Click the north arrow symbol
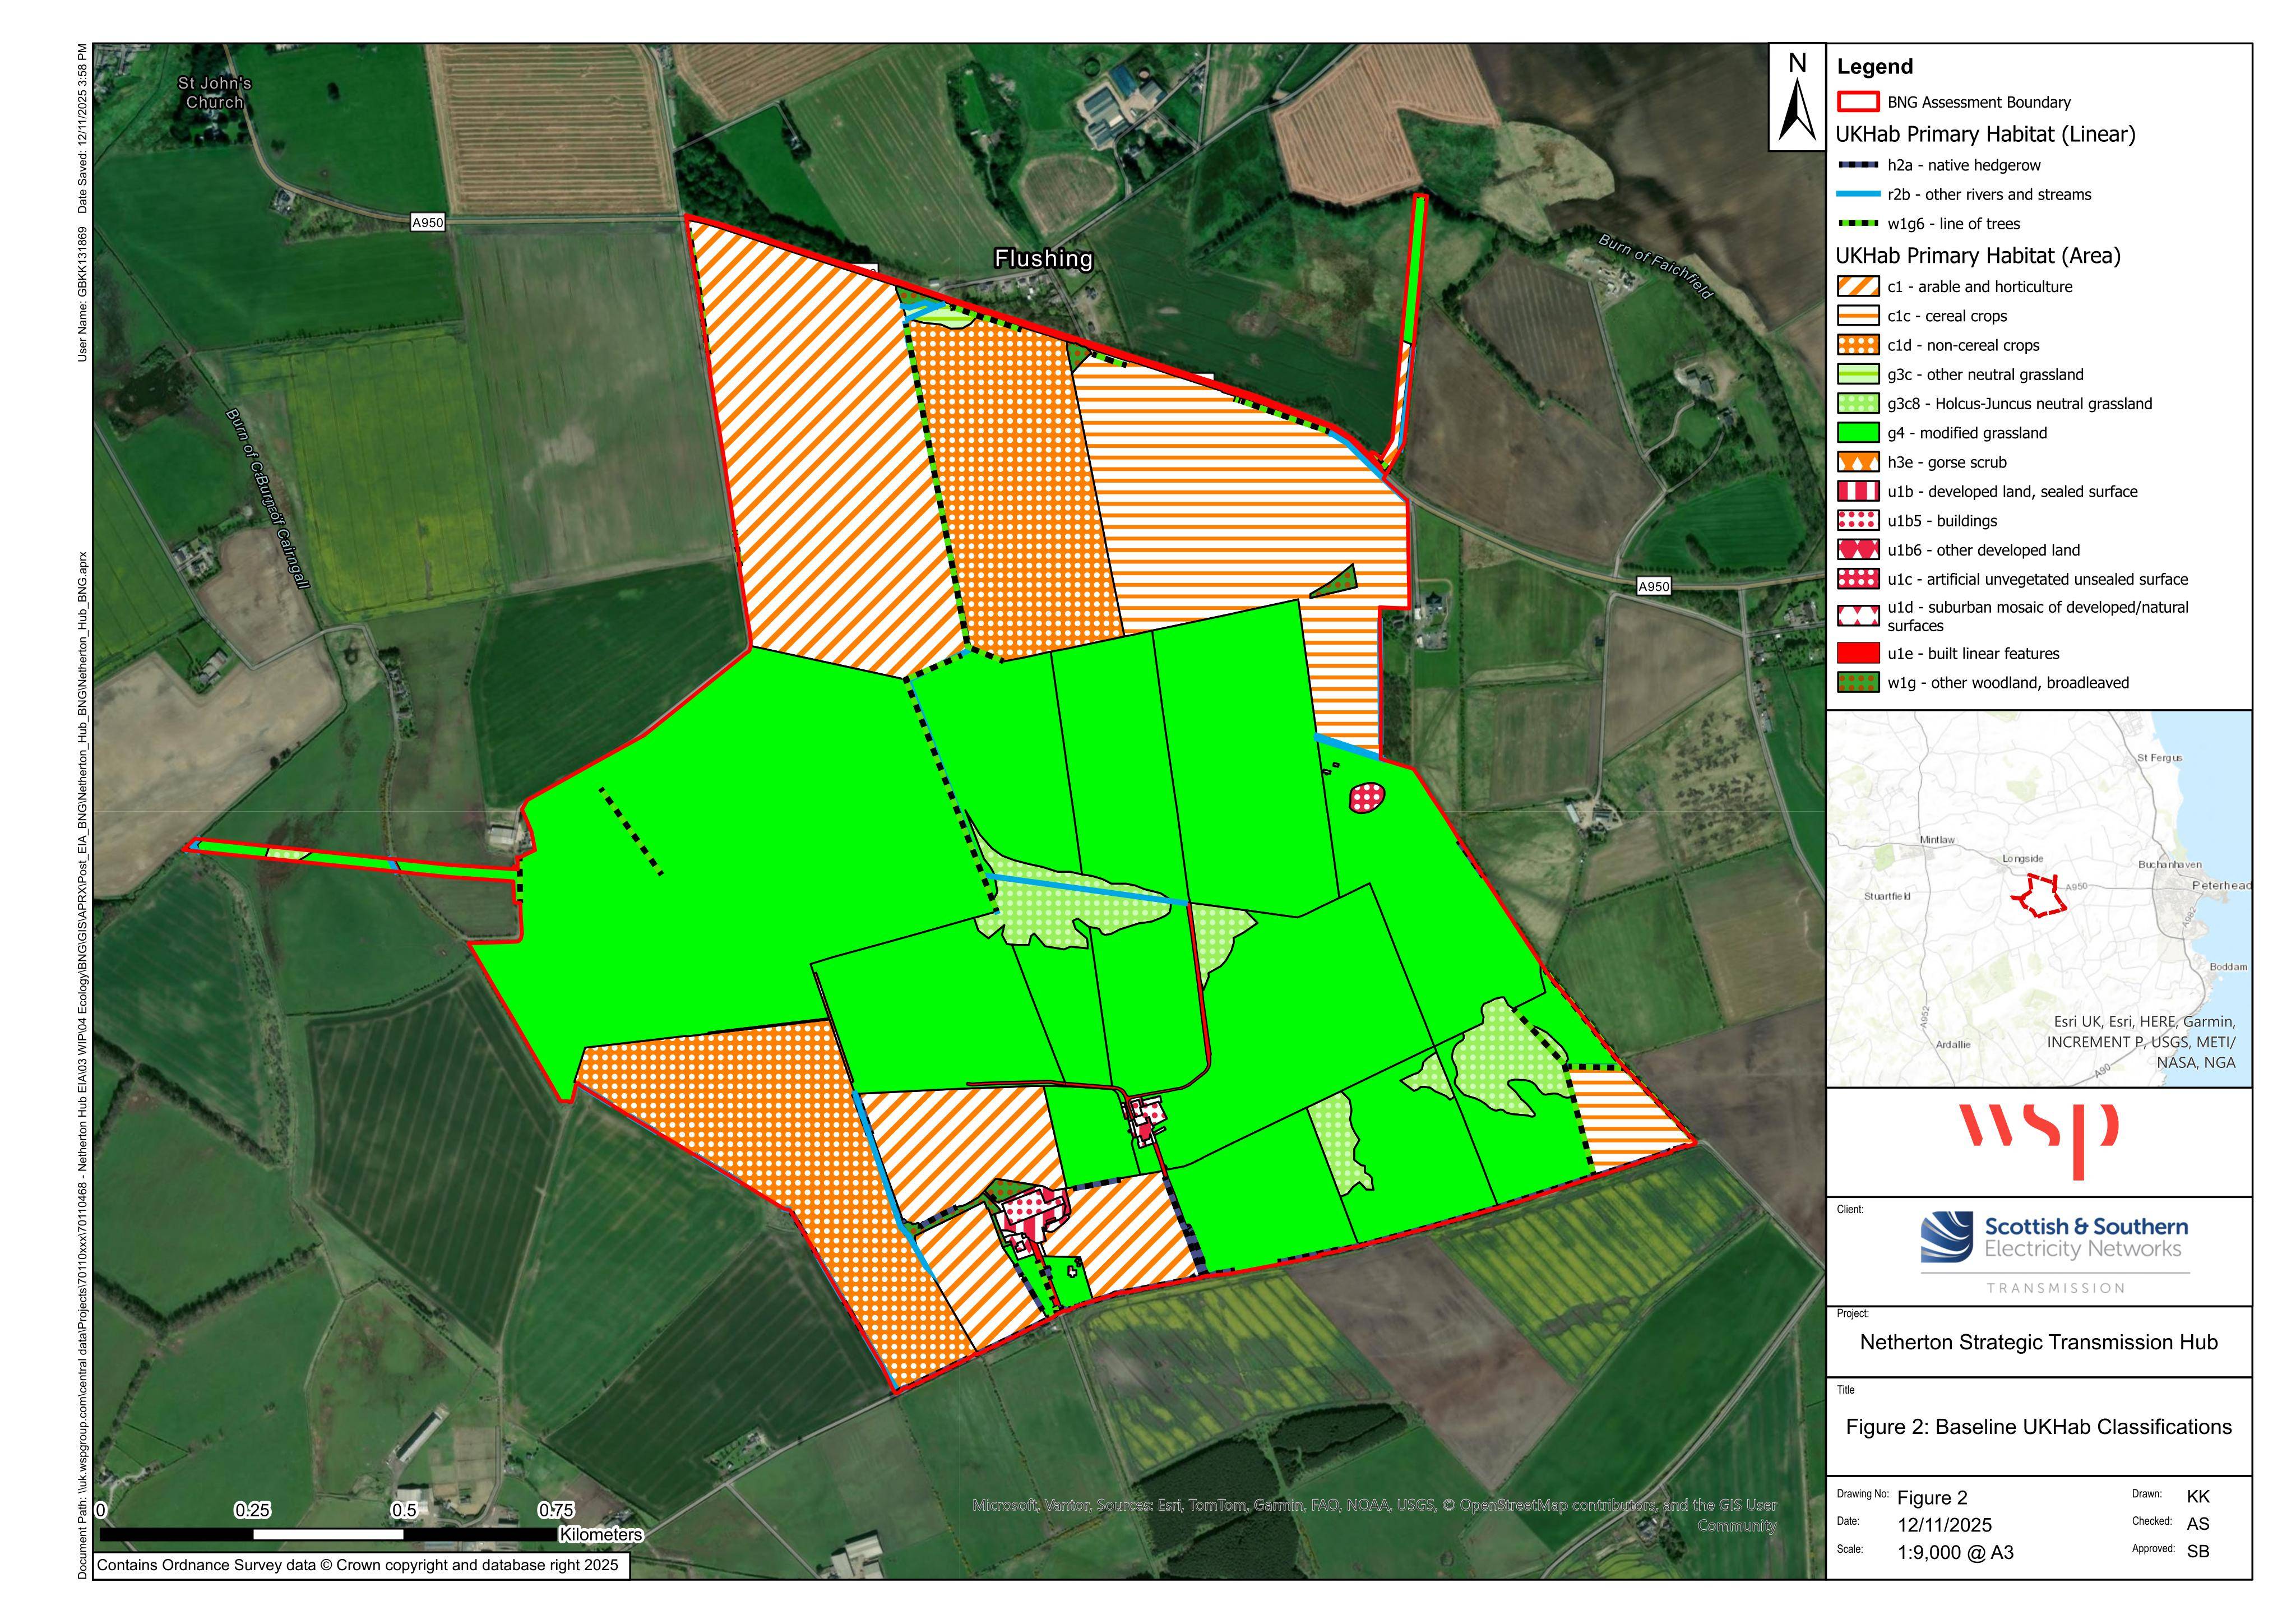Viewport: 2296px width, 1624px height. tap(1796, 98)
